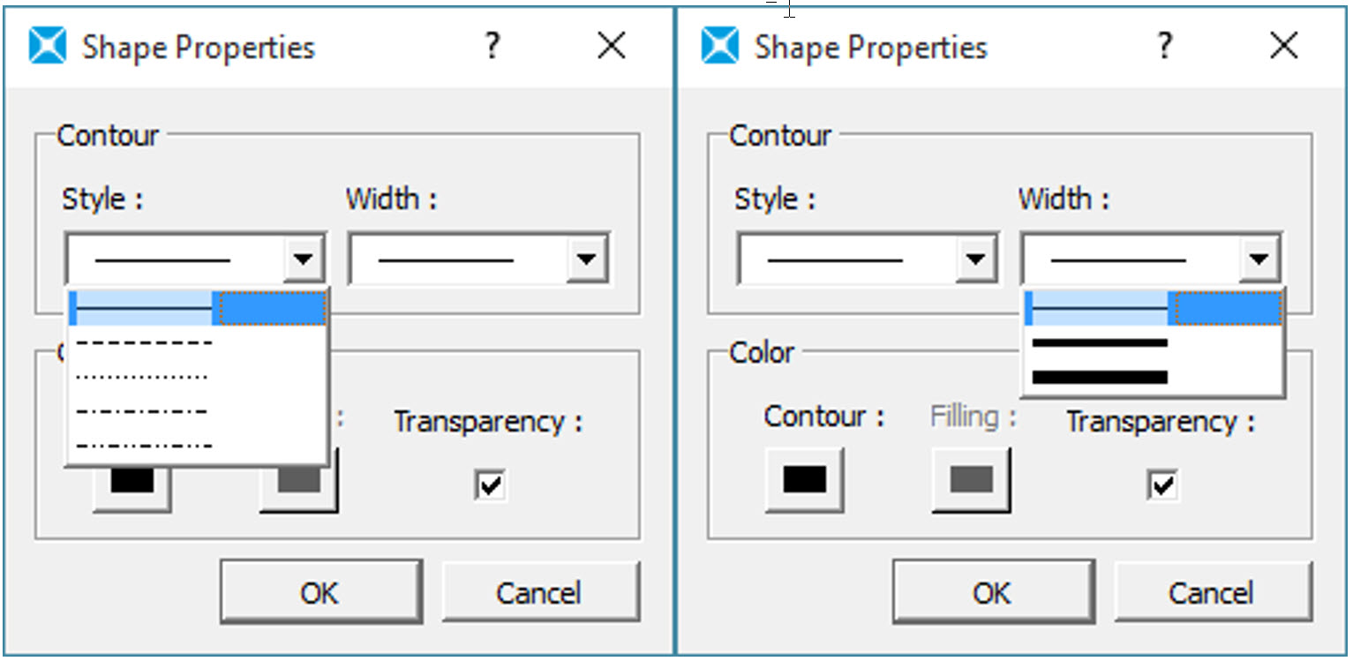Screen dimensions: 1353x661
Task: Click the app icon in left dialog title bar
Action: (x=48, y=46)
